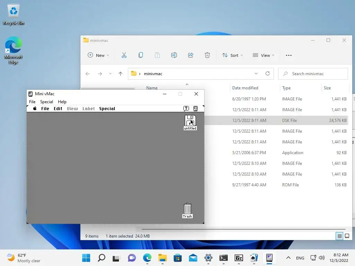Switch to Mini vMac taskbar icon
Image resolution: width=355 pixels, height=266 pixels.
pyautogui.click(x=269, y=258)
